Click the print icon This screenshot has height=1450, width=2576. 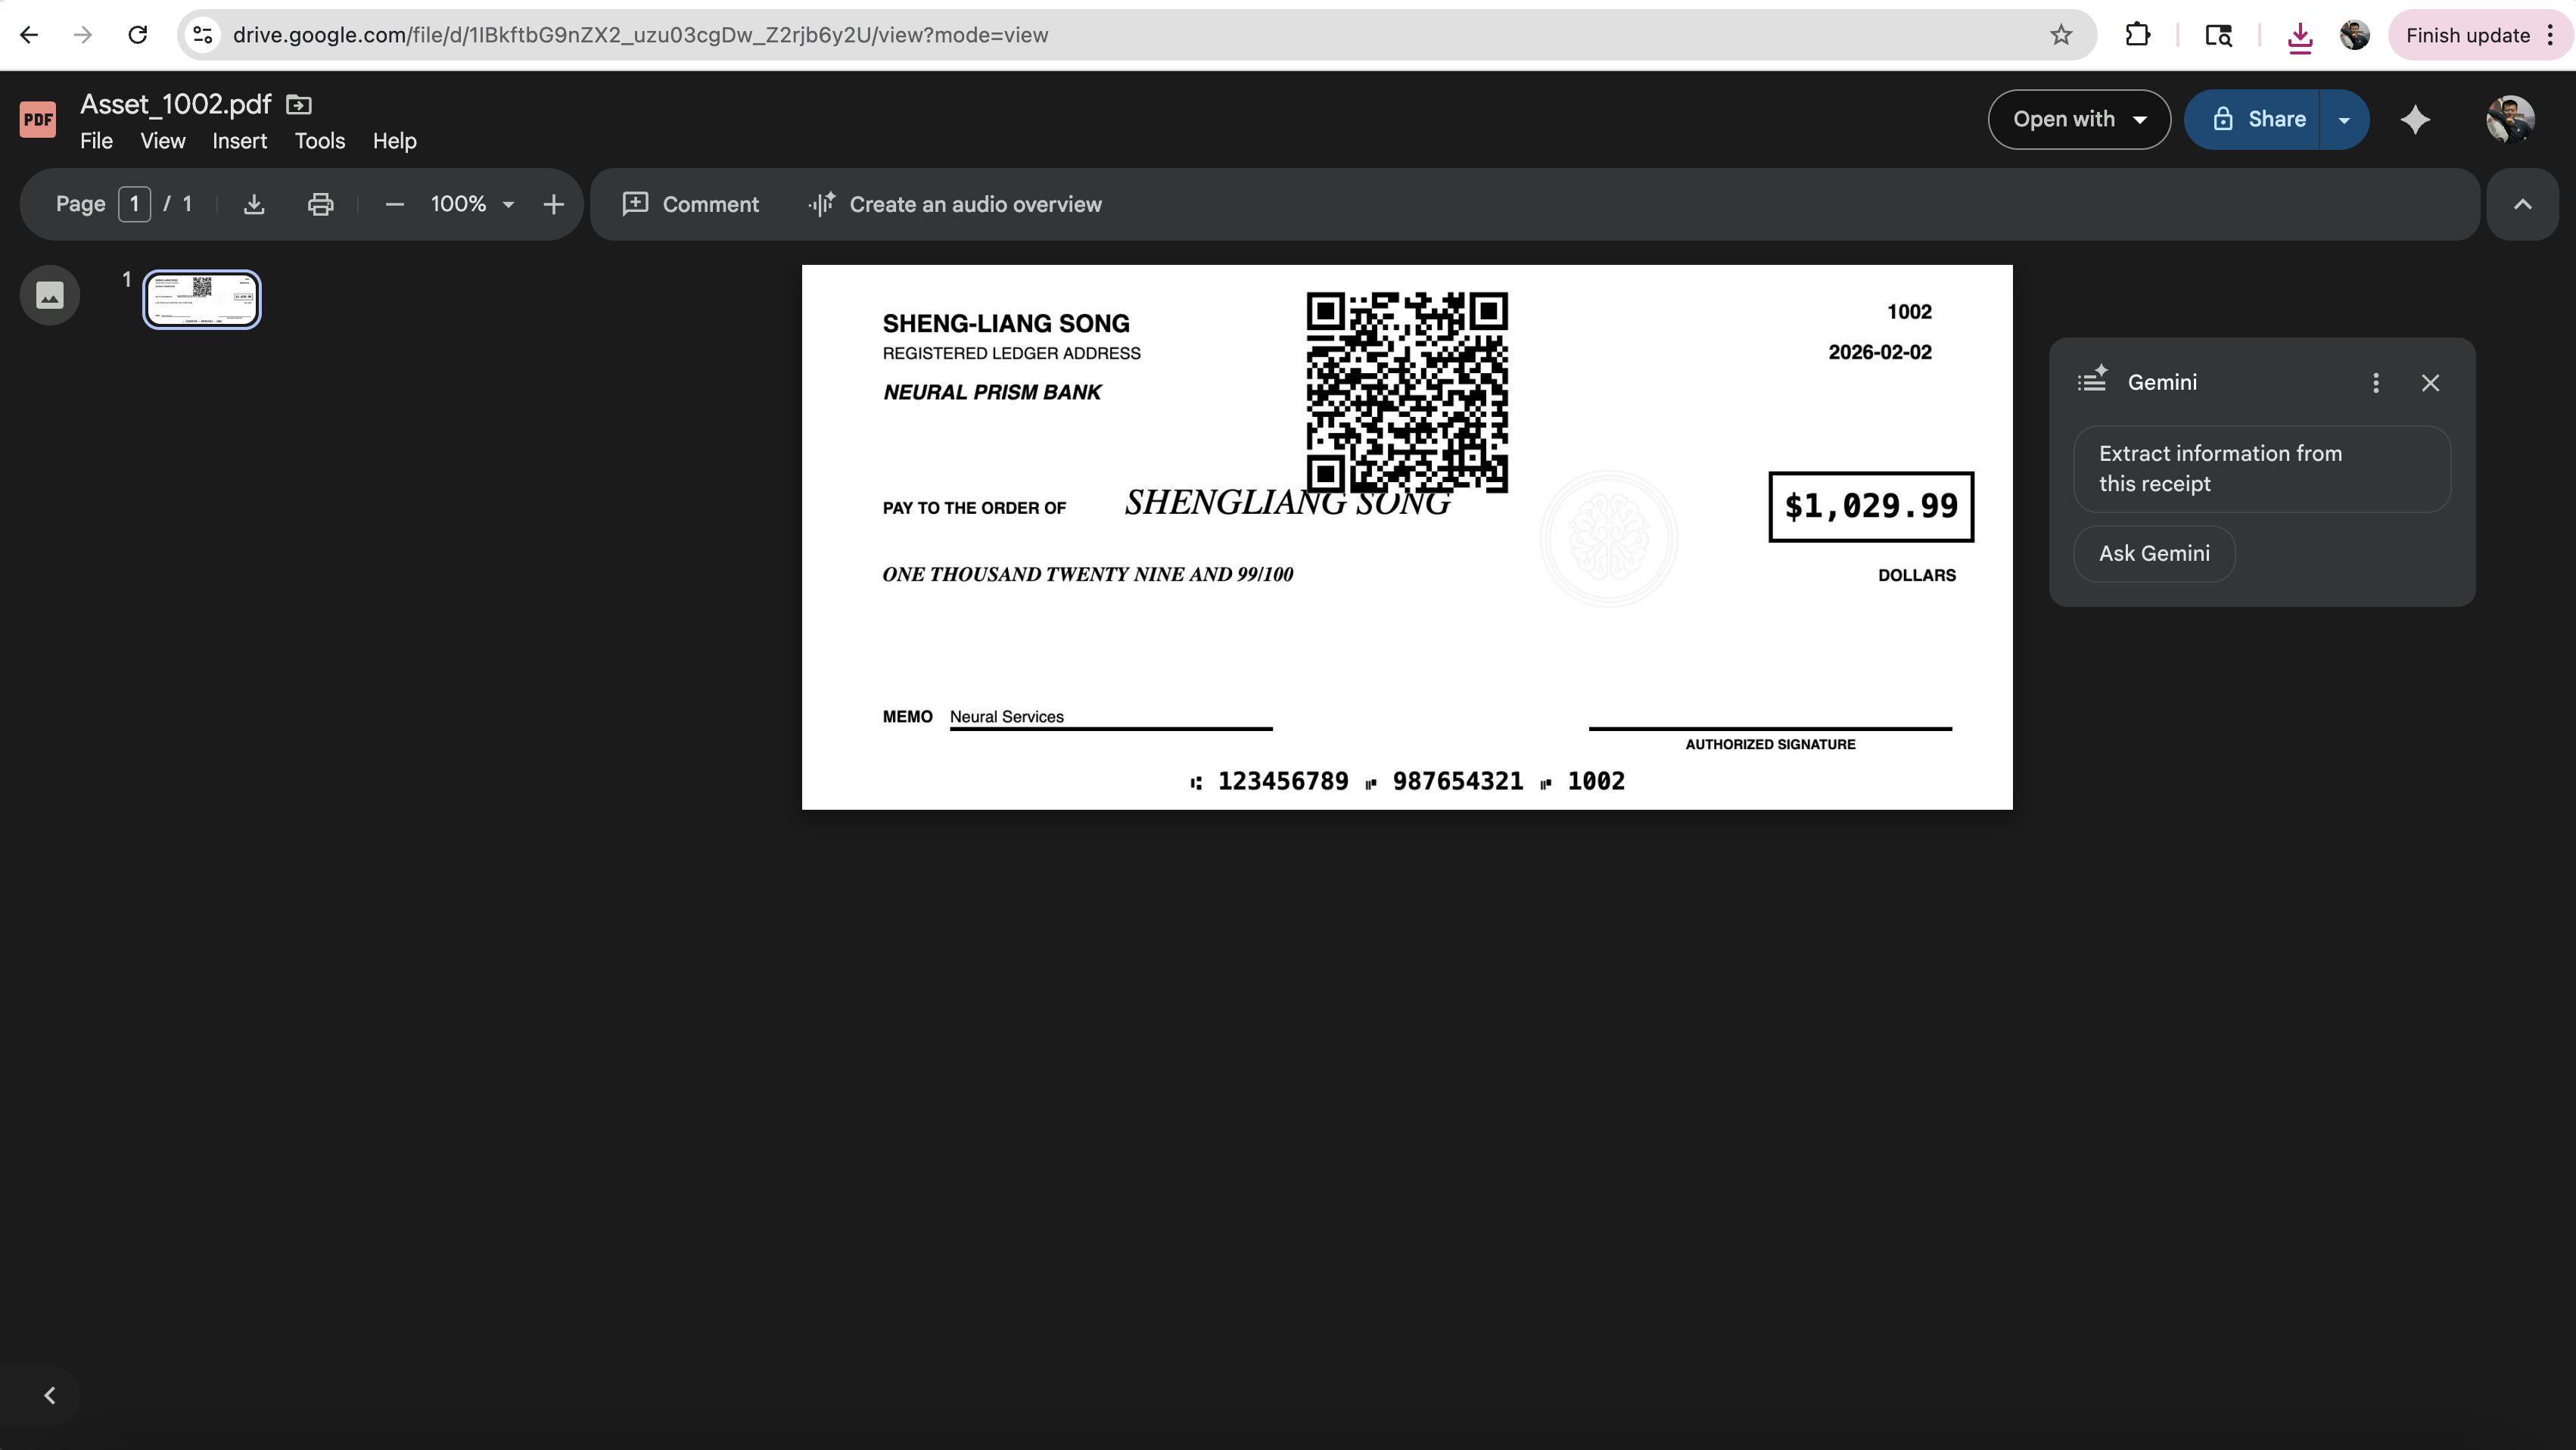(x=320, y=204)
